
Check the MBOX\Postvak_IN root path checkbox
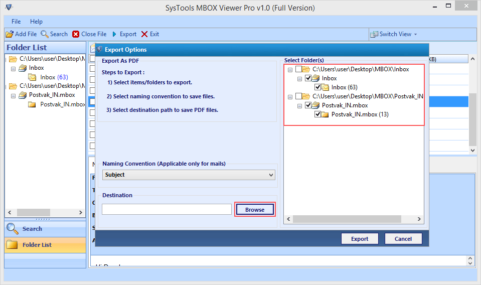(298, 96)
